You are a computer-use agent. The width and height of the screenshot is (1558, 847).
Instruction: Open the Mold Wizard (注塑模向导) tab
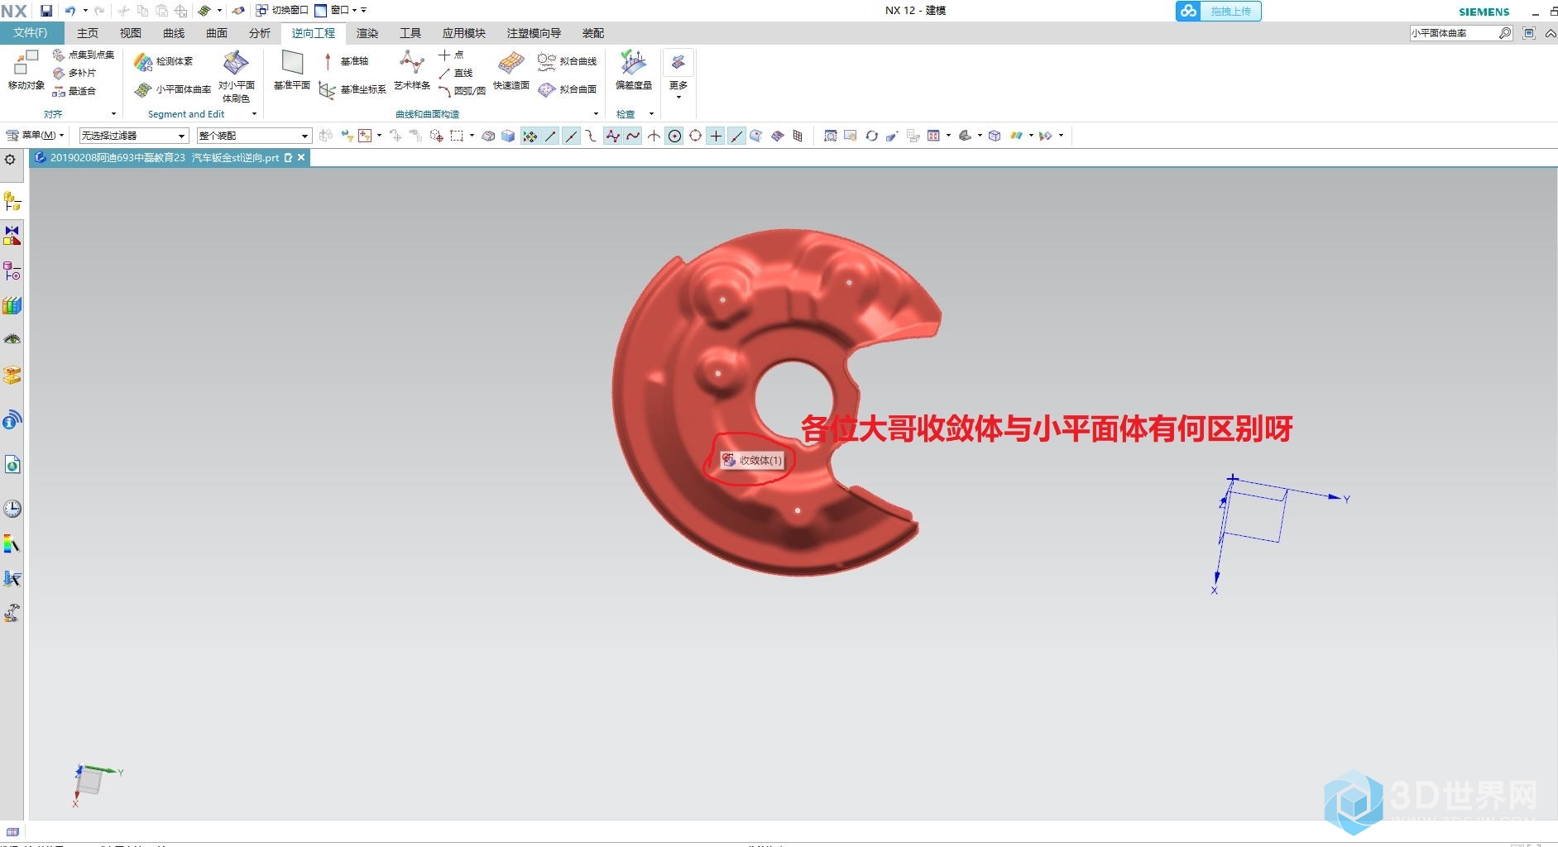pyautogui.click(x=534, y=33)
